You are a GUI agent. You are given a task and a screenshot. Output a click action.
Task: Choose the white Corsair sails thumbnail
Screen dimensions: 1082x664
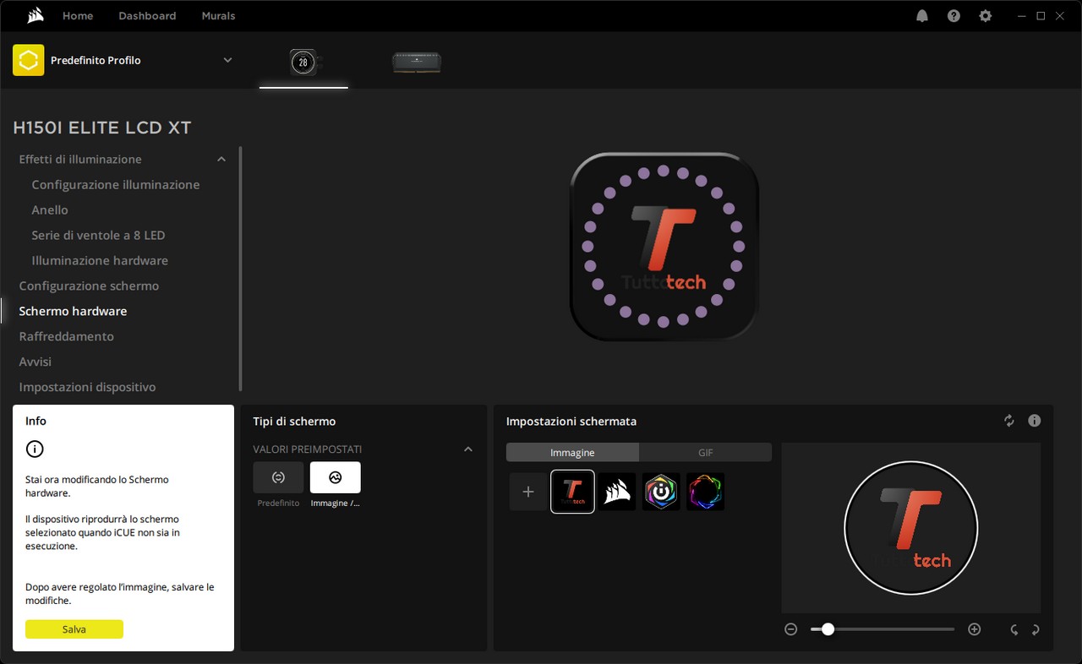(x=617, y=492)
